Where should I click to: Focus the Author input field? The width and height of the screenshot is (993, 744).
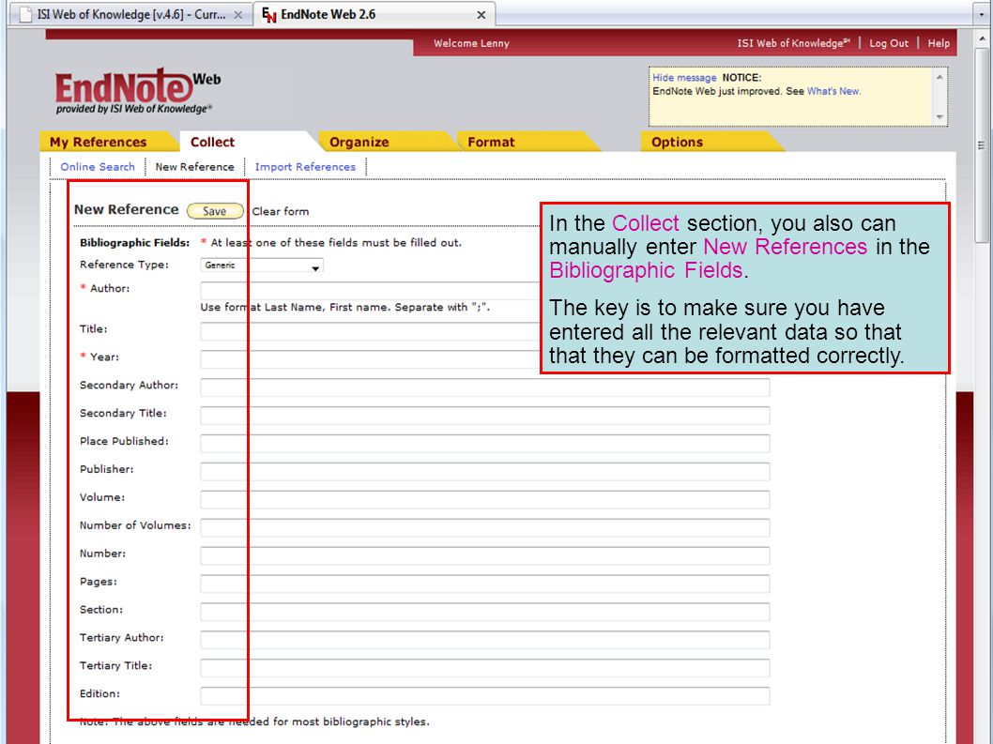(x=371, y=291)
